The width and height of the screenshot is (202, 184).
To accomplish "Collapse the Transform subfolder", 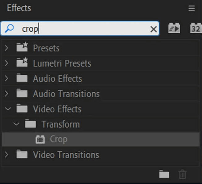I will pyautogui.click(x=16, y=124).
